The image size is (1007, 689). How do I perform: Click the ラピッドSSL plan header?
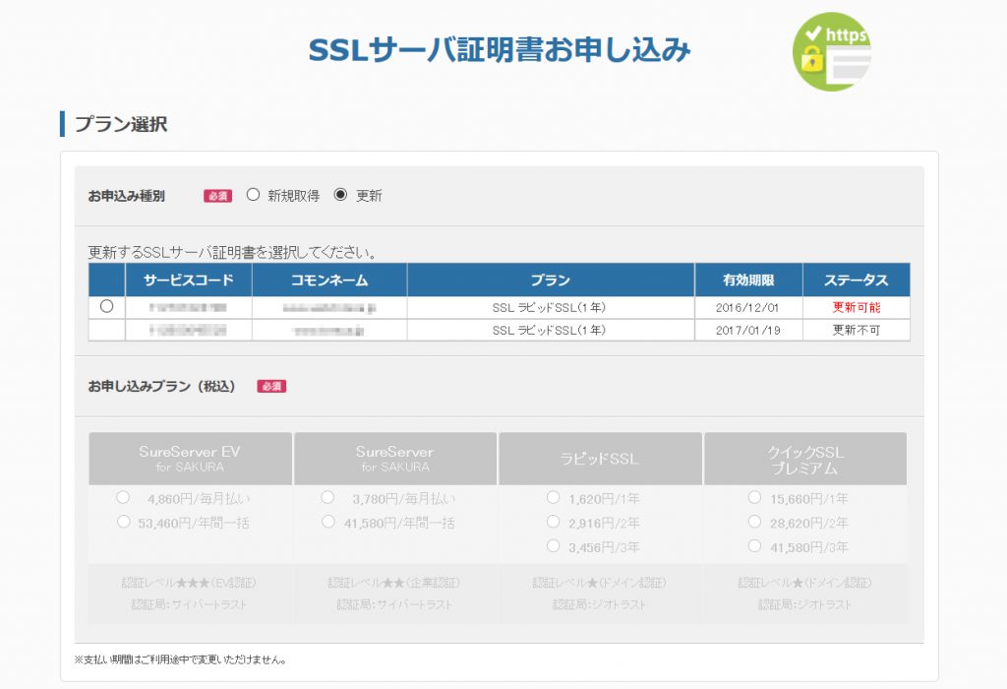pos(600,459)
